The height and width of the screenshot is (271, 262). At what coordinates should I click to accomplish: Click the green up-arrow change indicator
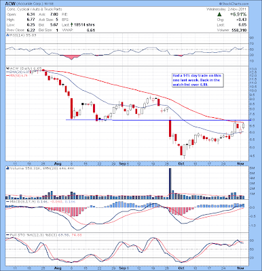219,14
